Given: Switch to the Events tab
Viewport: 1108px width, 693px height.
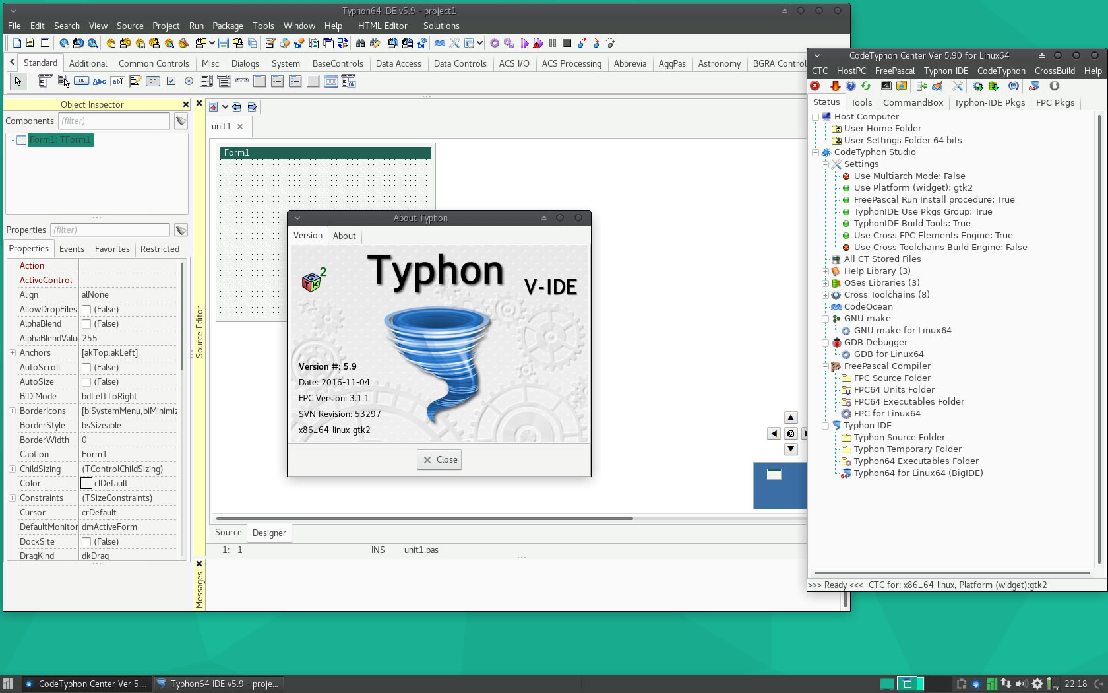Looking at the screenshot, I should point(72,249).
